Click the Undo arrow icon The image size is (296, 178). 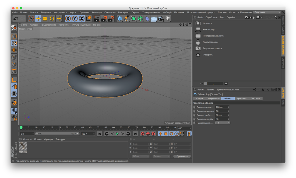click(16, 19)
